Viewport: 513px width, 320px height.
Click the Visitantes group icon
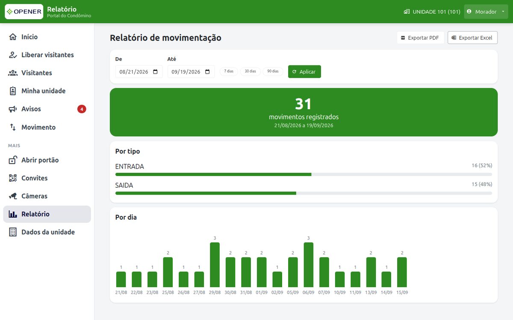pos(13,73)
